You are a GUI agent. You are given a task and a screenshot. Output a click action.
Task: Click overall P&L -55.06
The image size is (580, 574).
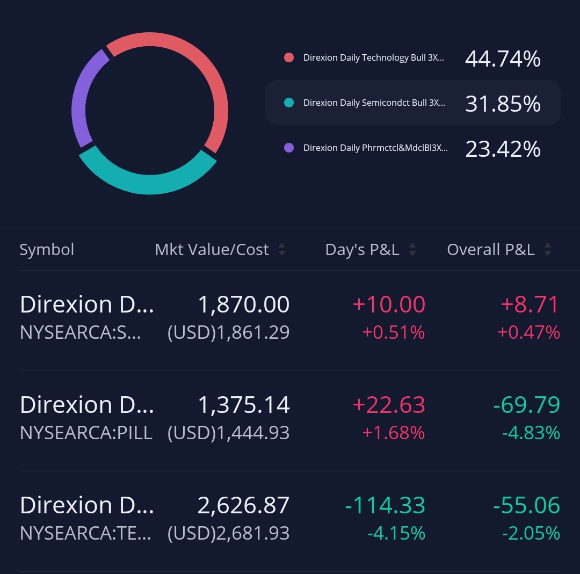point(527,505)
